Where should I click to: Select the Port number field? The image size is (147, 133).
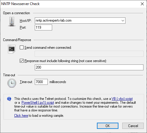[x=43, y=27]
